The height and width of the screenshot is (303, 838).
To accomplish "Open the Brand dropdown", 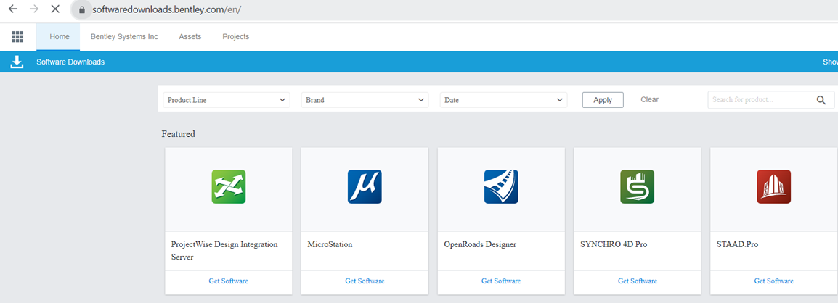I will 365,100.
